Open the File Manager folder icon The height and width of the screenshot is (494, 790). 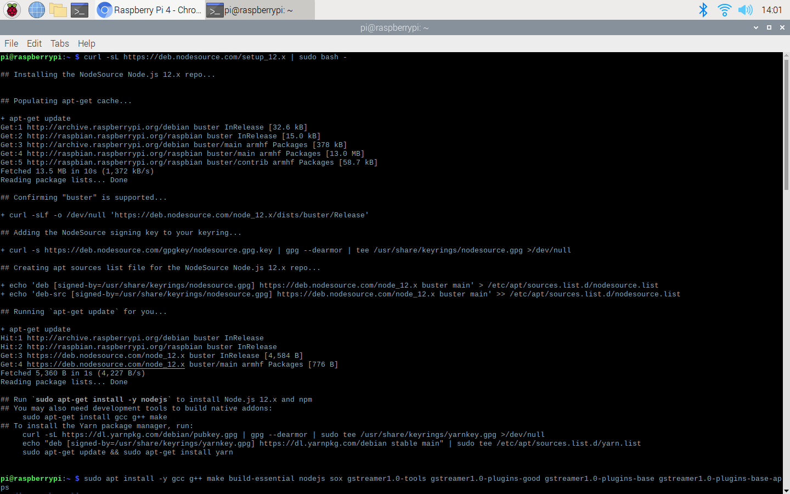(58, 10)
